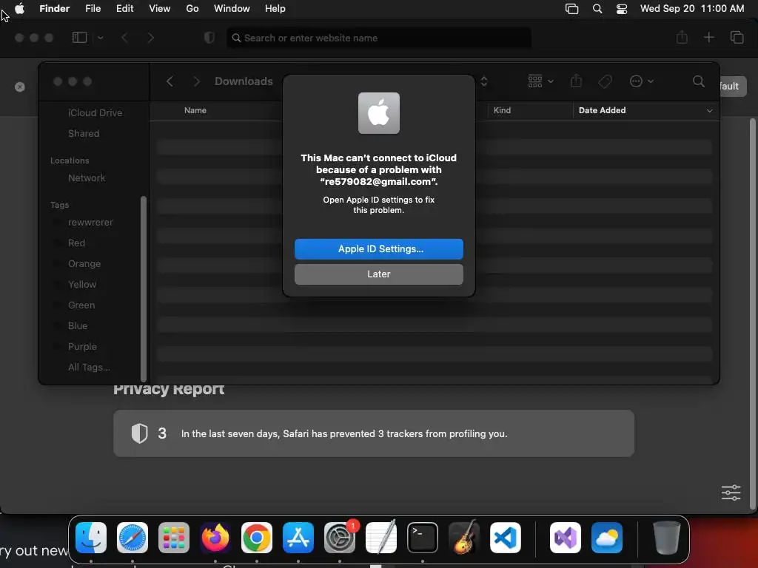
Task: Open the Apple menu
Action: click(x=20, y=8)
